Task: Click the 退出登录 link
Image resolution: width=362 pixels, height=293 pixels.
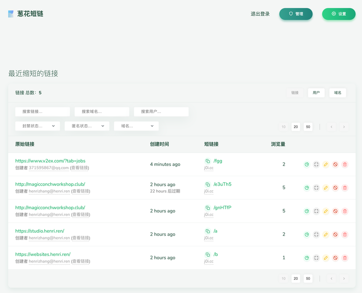Action: tap(260, 14)
